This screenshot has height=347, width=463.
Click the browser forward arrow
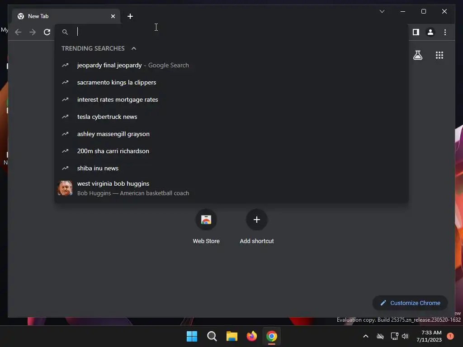(x=33, y=32)
